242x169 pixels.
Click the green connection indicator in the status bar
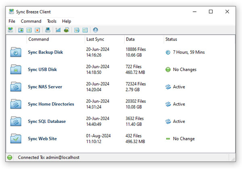(x=10, y=158)
